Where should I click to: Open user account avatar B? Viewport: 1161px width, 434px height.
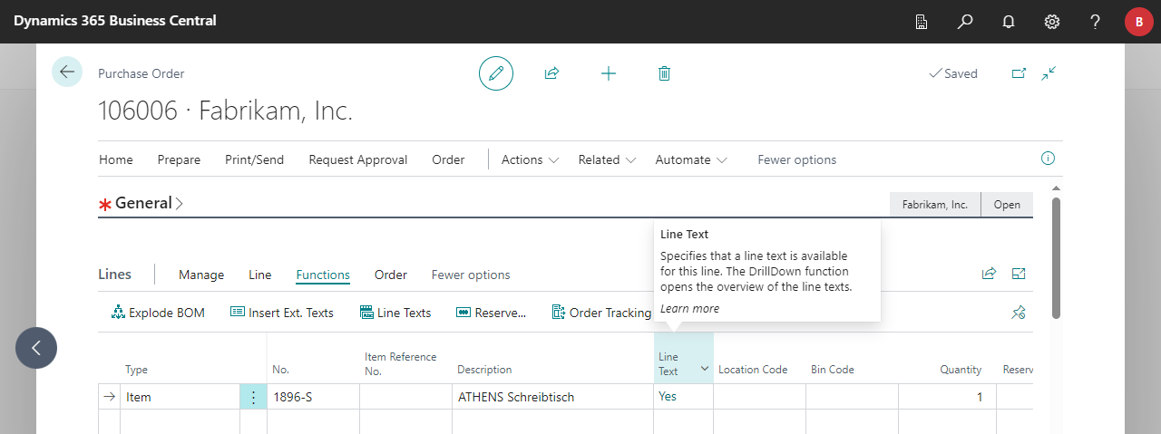coord(1139,22)
